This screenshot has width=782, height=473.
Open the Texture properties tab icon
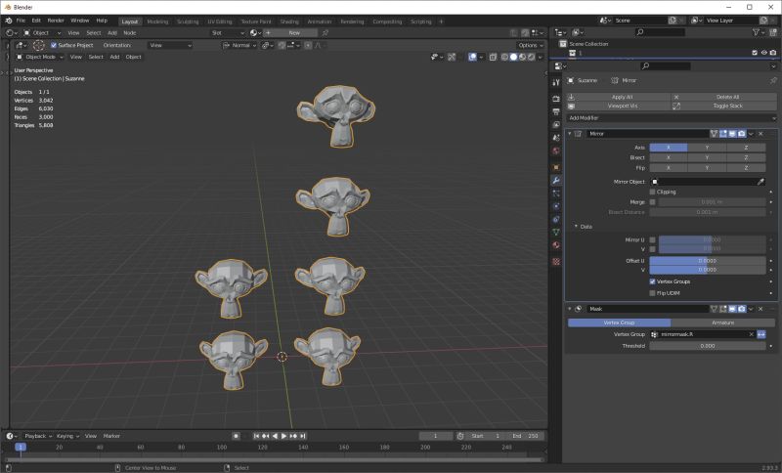(556, 261)
